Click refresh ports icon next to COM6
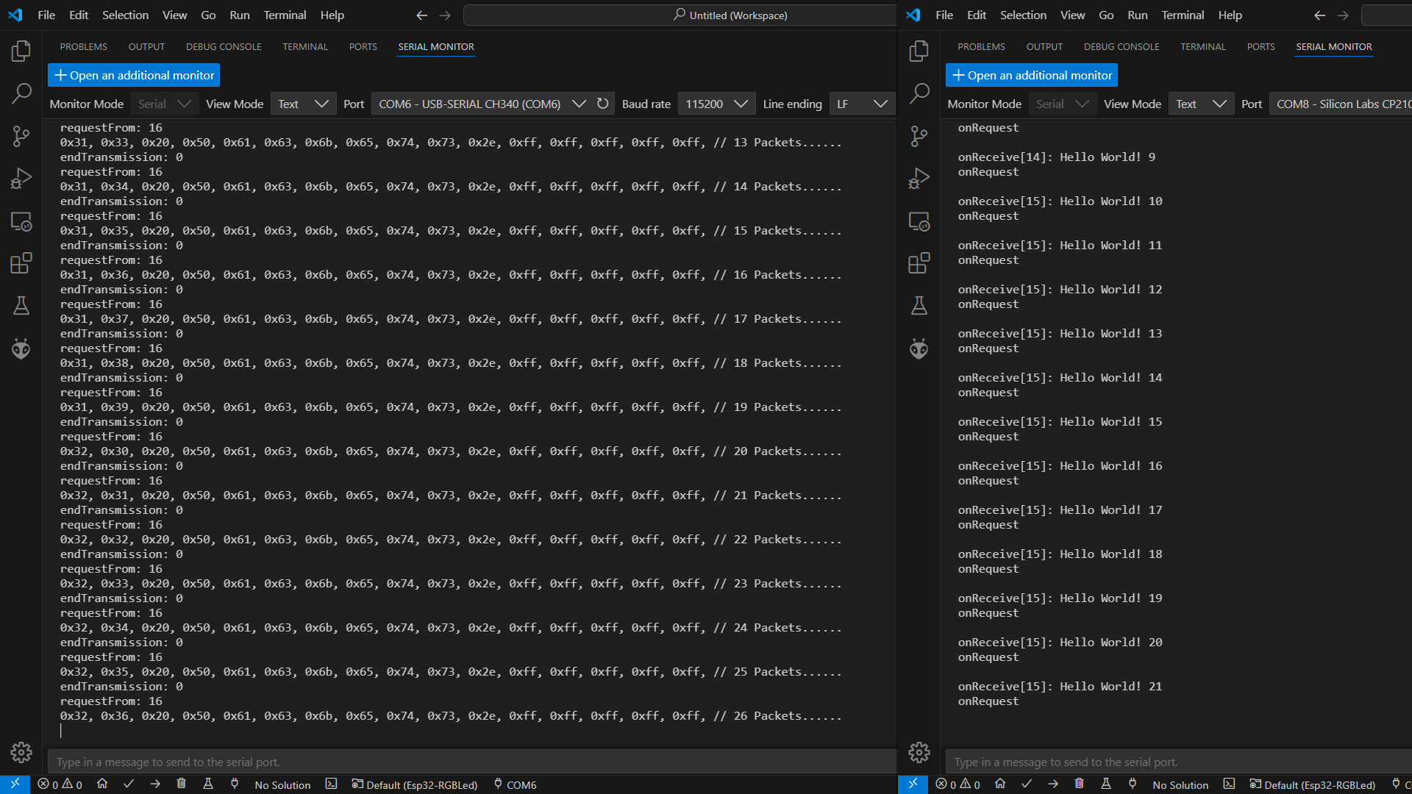The image size is (1412, 794). pyautogui.click(x=603, y=104)
